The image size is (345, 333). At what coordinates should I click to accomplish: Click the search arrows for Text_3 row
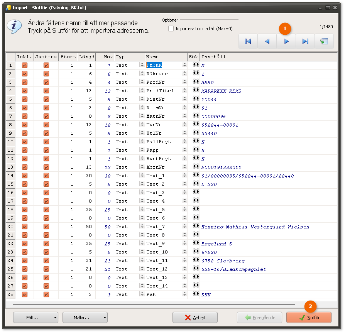click(196, 192)
